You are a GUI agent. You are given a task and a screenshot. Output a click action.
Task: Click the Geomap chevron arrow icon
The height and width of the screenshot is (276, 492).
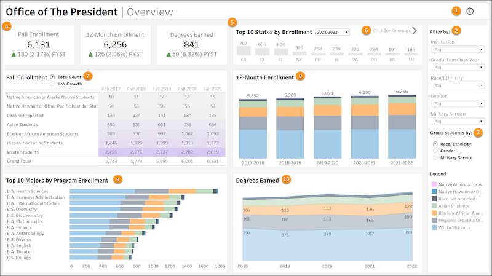point(415,30)
